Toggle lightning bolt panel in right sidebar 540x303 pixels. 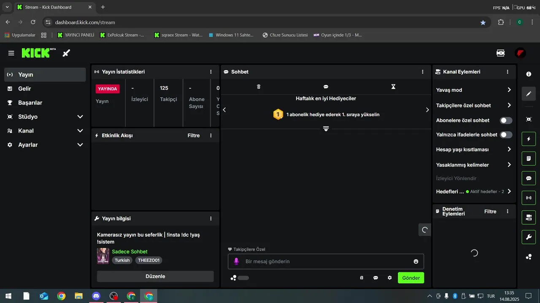(529, 139)
